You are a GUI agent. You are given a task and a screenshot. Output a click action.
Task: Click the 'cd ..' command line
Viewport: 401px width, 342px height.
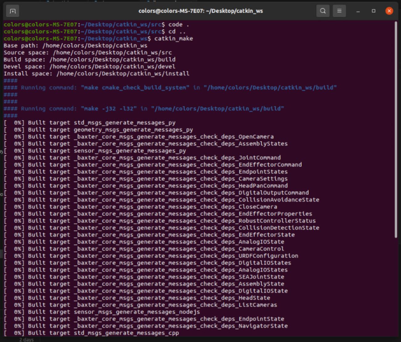pyautogui.click(x=95, y=31)
